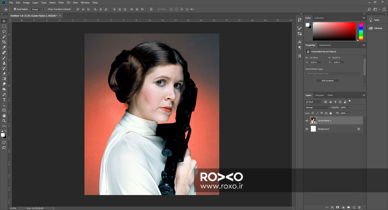
Task: Open the Character panel icon
Action: 300,42
